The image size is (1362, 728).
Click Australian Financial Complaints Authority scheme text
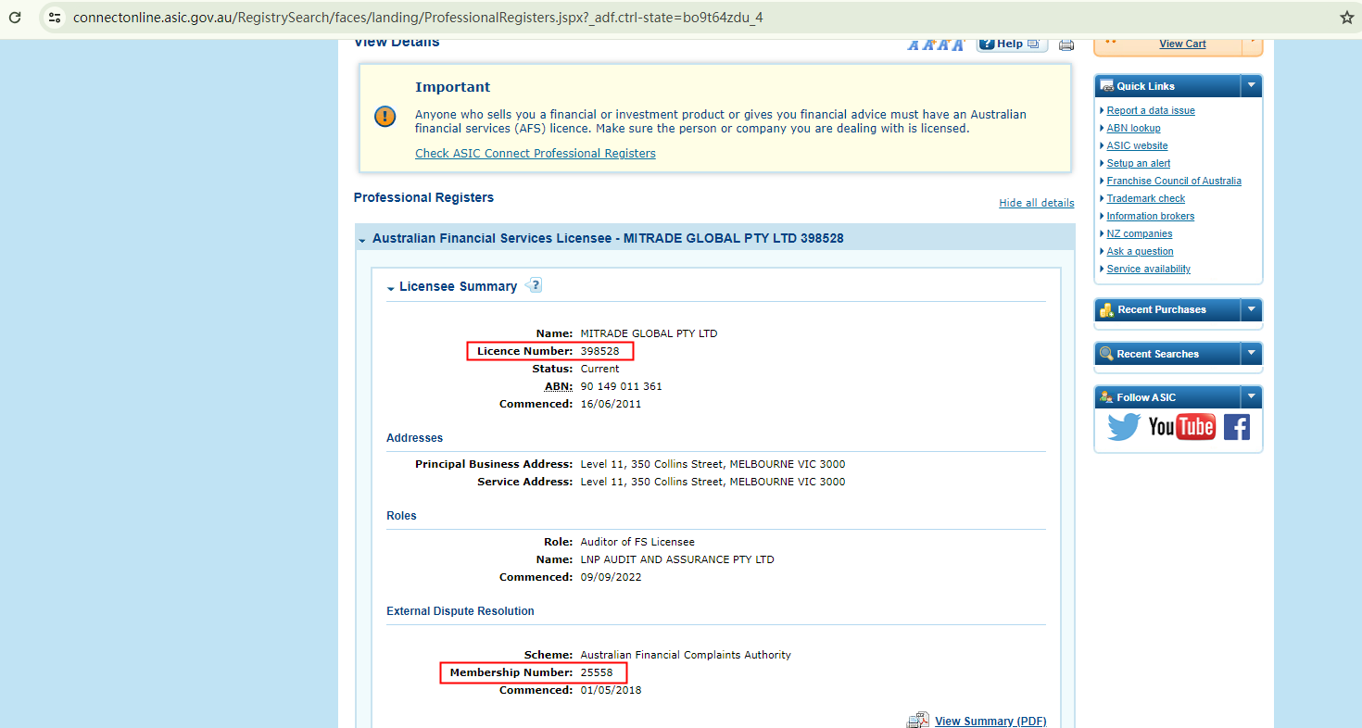click(686, 655)
